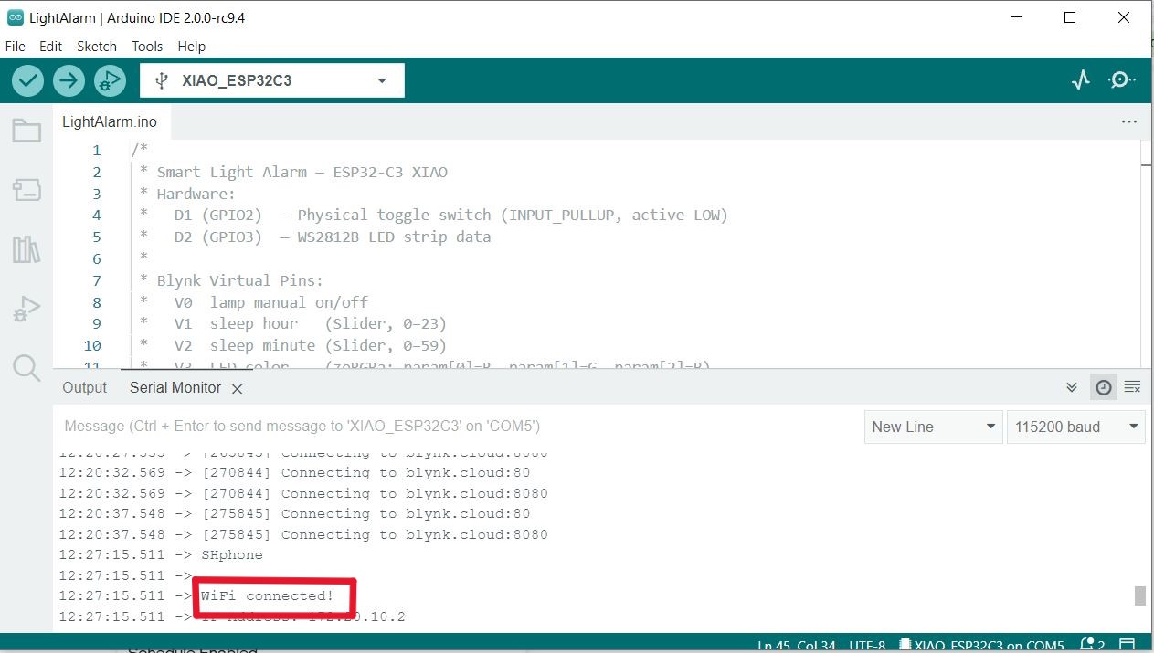Image resolution: width=1154 pixels, height=653 pixels.
Task: Click the notifications bell in status bar
Action: (x=1088, y=645)
